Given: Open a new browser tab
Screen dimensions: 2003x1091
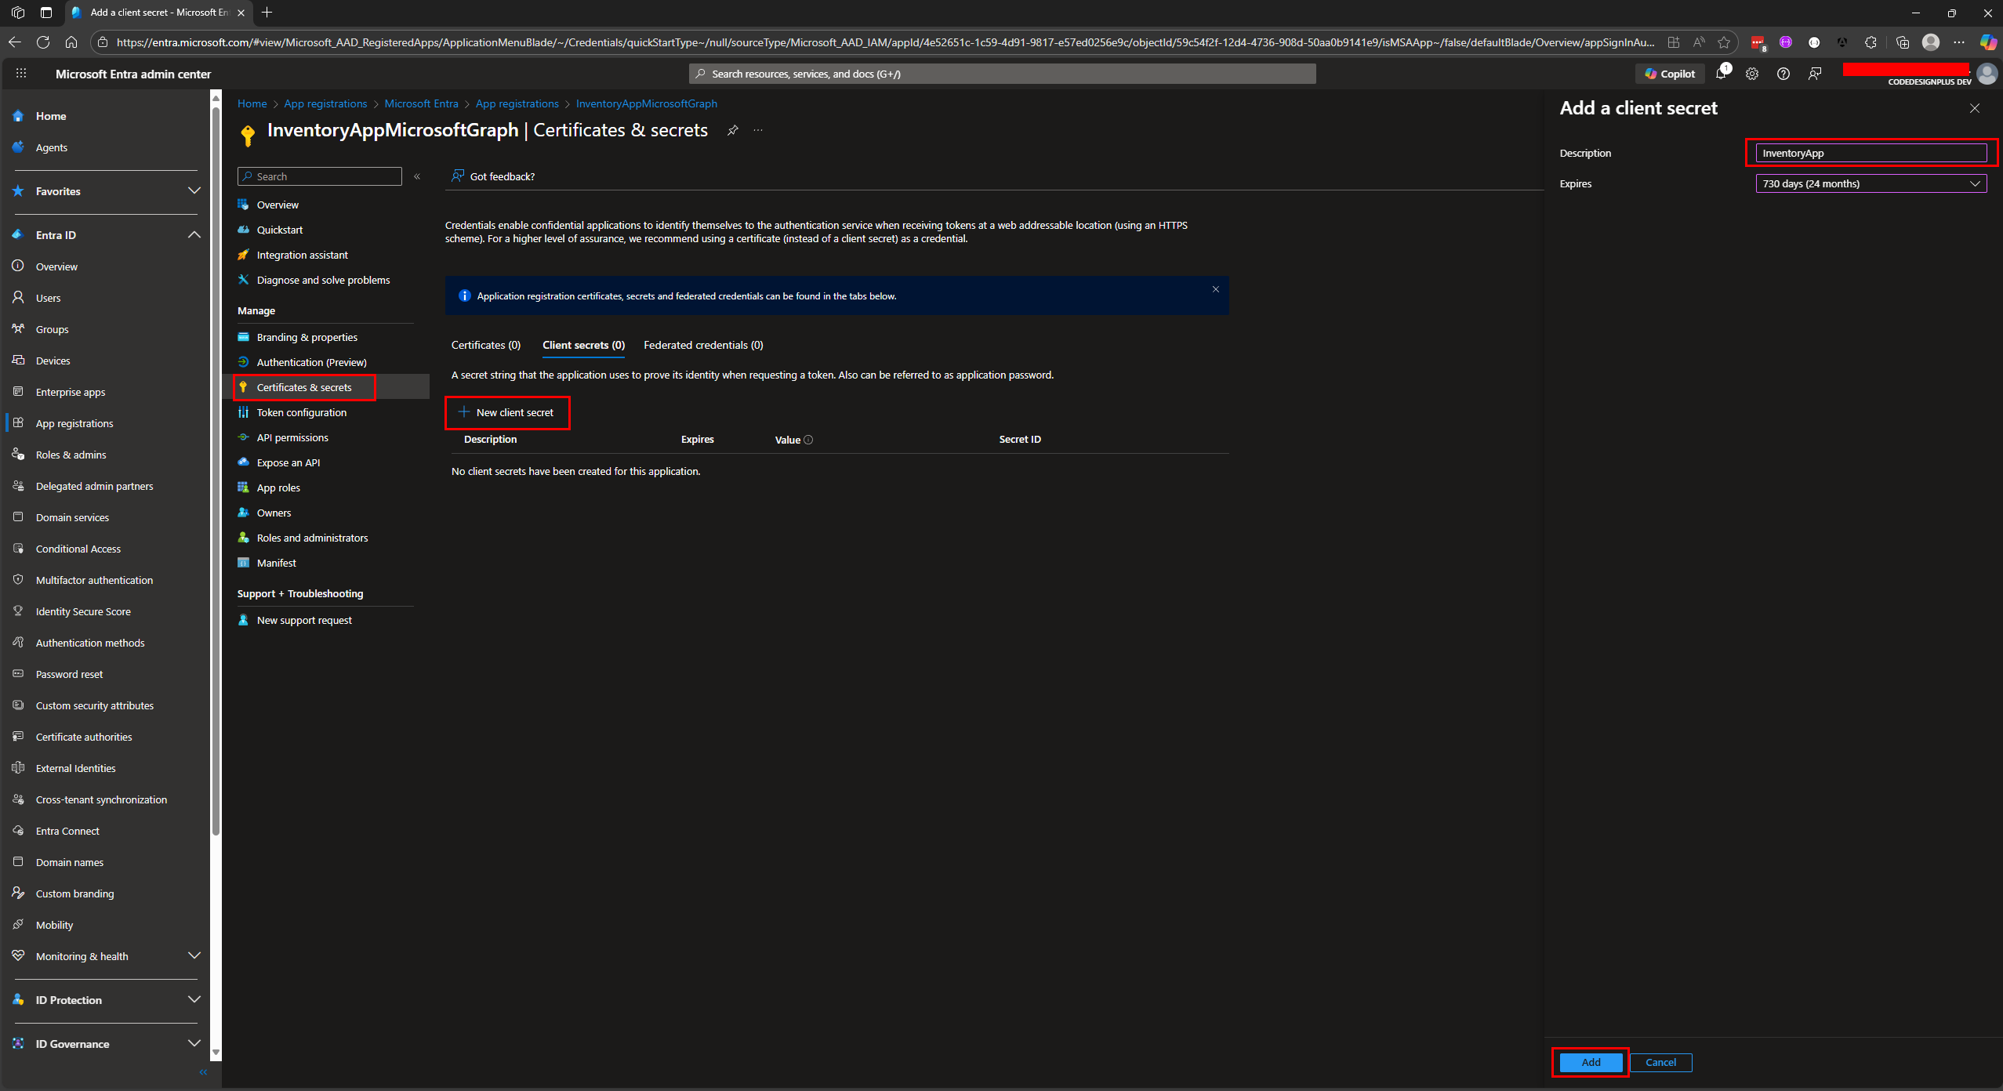Looking at the screenshot, I should tap(267, 13).
